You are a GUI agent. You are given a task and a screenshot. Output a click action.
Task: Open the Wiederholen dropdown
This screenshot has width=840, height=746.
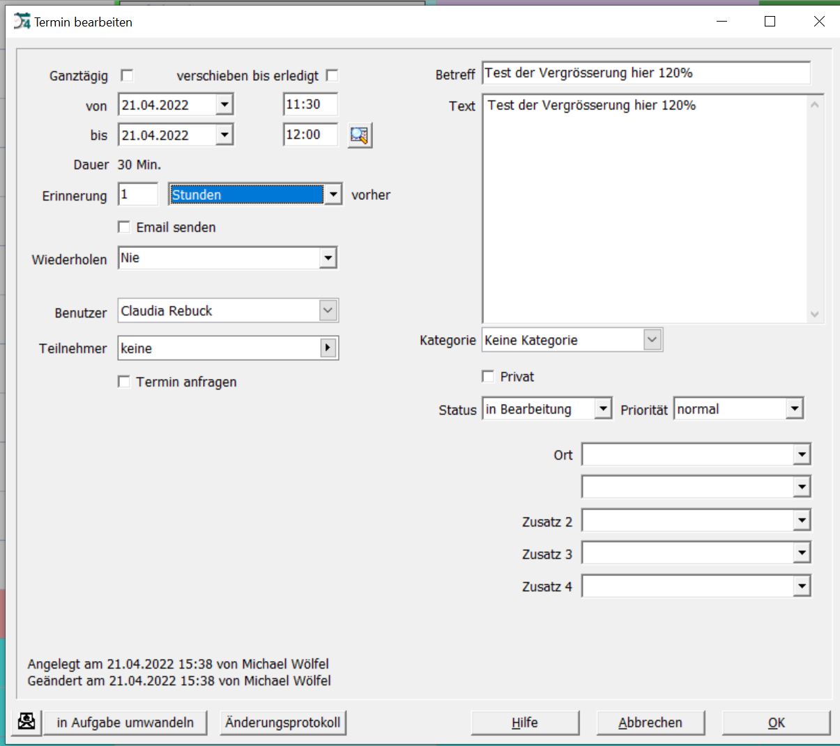tap(328, 258)
